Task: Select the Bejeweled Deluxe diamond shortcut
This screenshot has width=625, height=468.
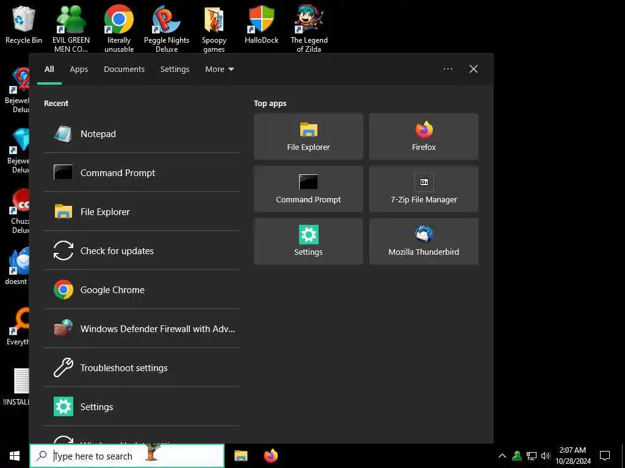Action: (x=18, y=151)
